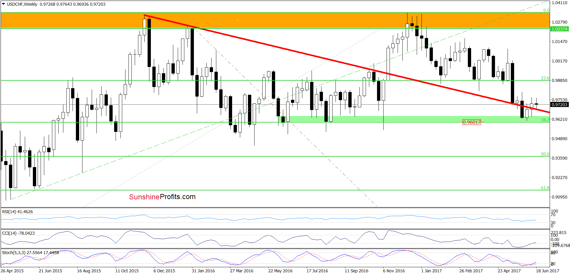Viewport: 570px width, 275px height.
Task: Click the 0.90950 price axis value
Action: coord(559,197)
